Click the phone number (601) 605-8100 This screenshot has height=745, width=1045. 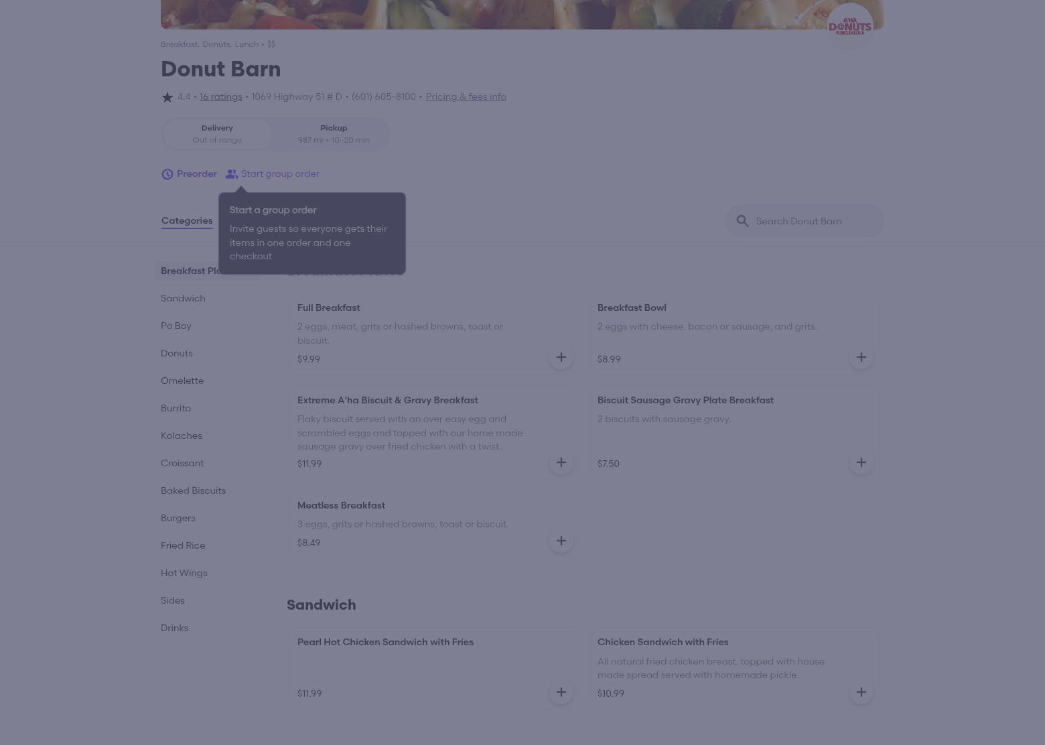(x=383, y=96)
